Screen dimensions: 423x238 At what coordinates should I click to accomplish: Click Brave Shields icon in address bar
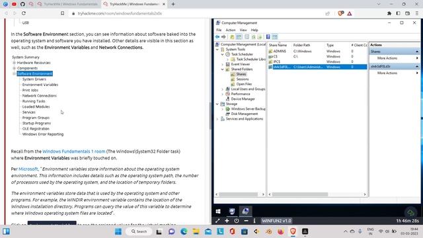341,13
